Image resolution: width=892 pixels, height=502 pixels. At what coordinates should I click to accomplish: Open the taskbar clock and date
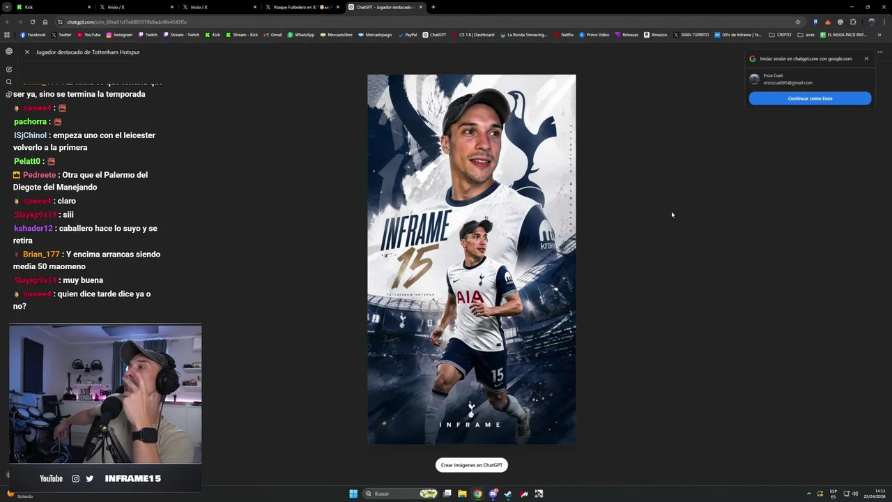point(875,494)
